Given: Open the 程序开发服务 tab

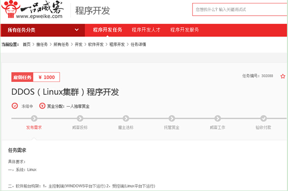Looking at the screenshot, I should (185, 30).
